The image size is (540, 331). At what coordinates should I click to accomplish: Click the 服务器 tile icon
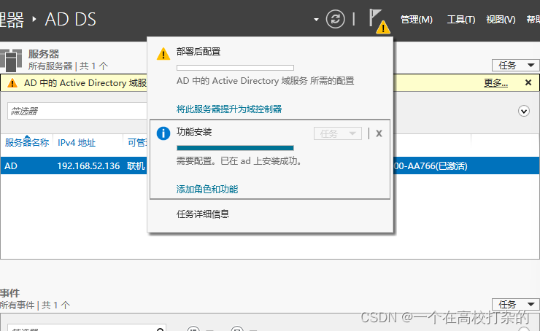click(x=11, y=60)
